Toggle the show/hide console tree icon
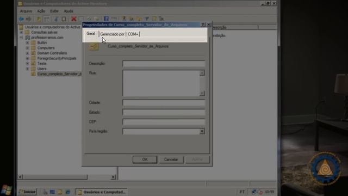Screen dimensions: 348x196 (x=47, y=19)
